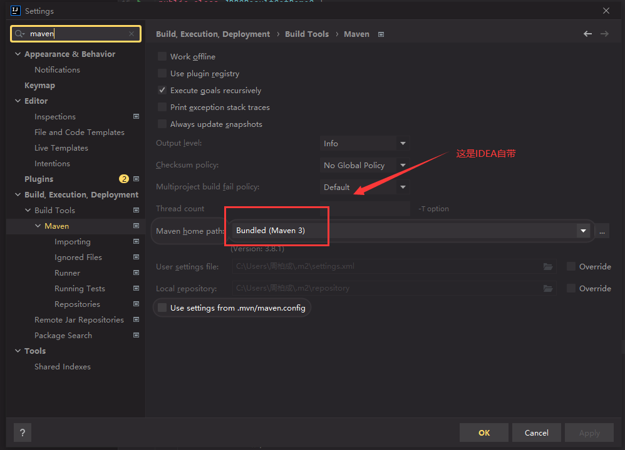Go back with the left arrow

tap(587, 34)
